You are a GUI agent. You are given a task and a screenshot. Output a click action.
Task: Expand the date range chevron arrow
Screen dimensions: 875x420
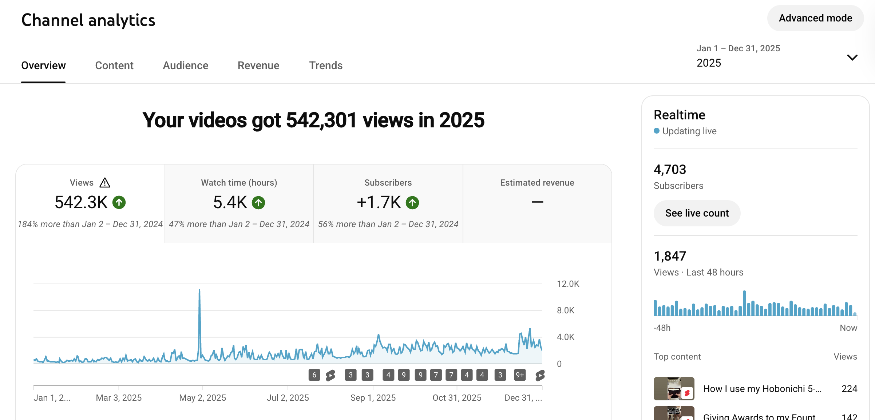(852, 58)
